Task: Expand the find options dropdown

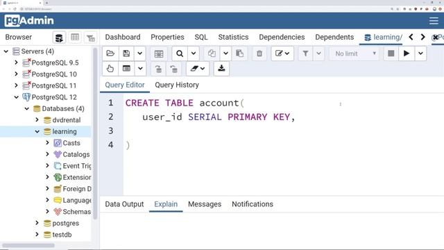Action: coord(194,53)
